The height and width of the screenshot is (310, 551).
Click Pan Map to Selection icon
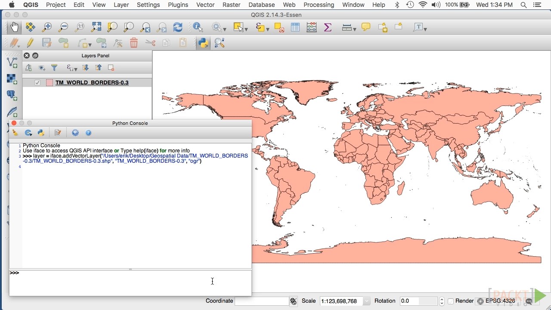tap(30, 27)
